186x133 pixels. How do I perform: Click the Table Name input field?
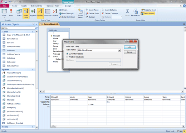pyautogui.click(x=98, y=50)
